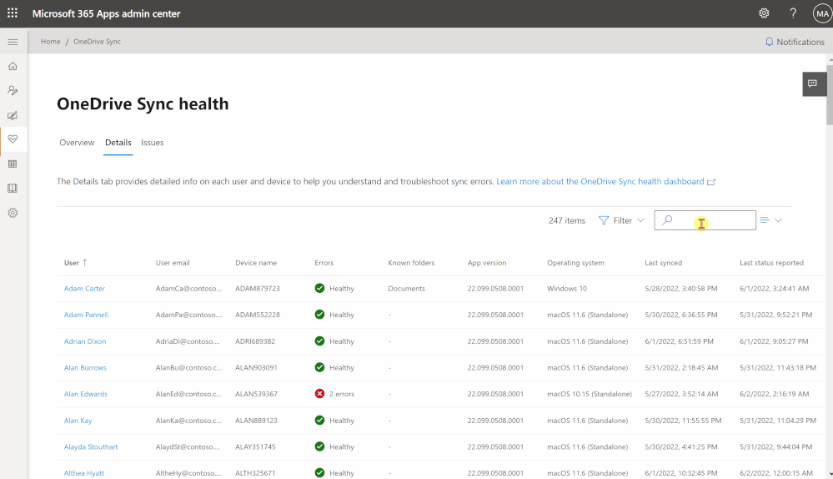Sort by Last synced column header
Image resolution: width=833 pixels, height=479 pixels.
point(664,263)
